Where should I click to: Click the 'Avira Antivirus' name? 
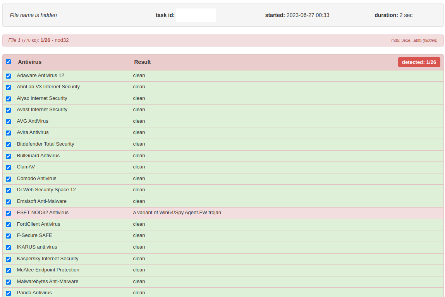point(33,132)
